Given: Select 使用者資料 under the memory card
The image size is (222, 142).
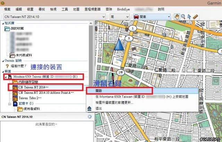Looking at the screenshot, I should (x=32, y=109).
